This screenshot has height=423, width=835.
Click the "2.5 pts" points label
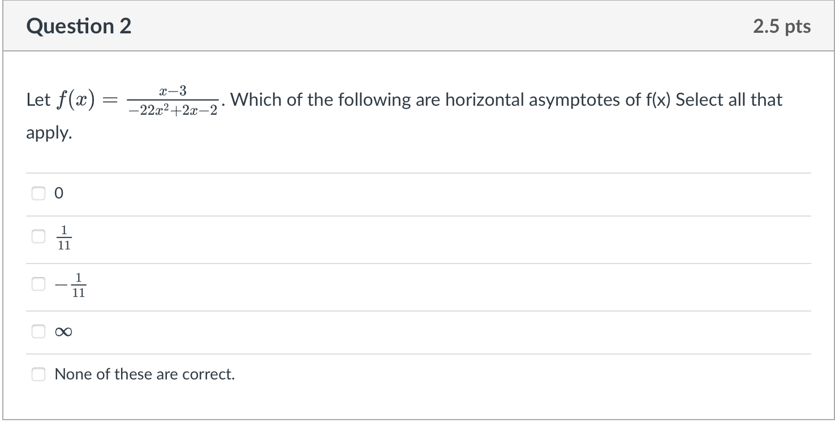[782, 27]
